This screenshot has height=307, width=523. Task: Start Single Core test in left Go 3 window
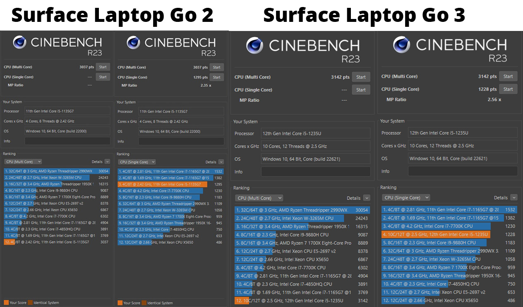click(x=361, y=90)
